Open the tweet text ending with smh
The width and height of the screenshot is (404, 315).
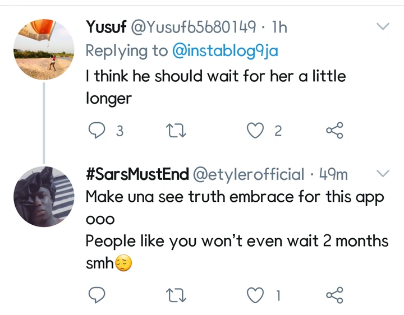coord(236,242)
